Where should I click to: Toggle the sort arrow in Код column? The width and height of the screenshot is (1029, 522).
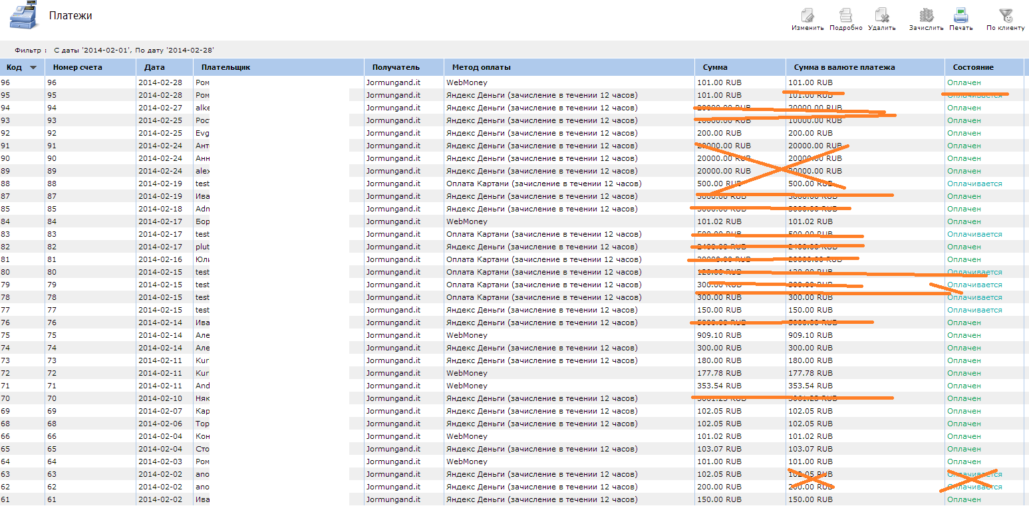(x=33, y=68)
